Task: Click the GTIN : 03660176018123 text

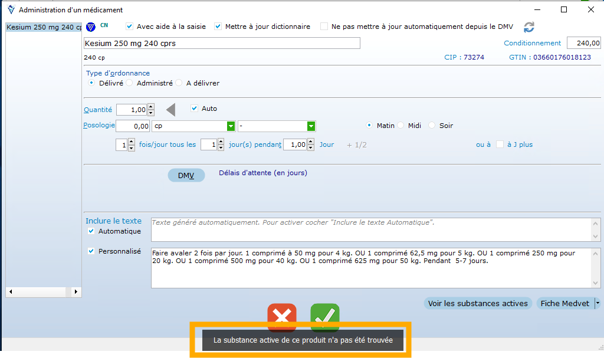Action: (x=550, y=57)
